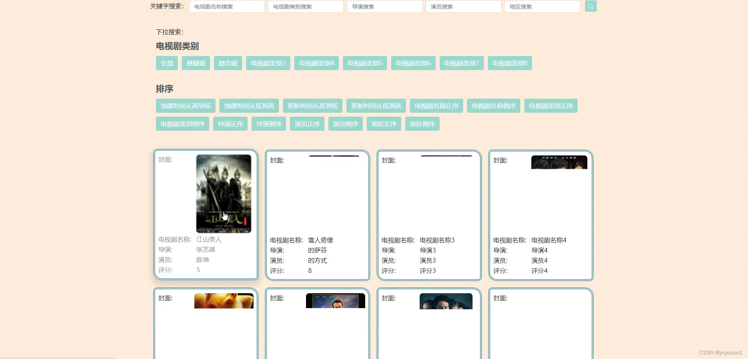Choose the 电视剧类别8 filter

(510, 63)
